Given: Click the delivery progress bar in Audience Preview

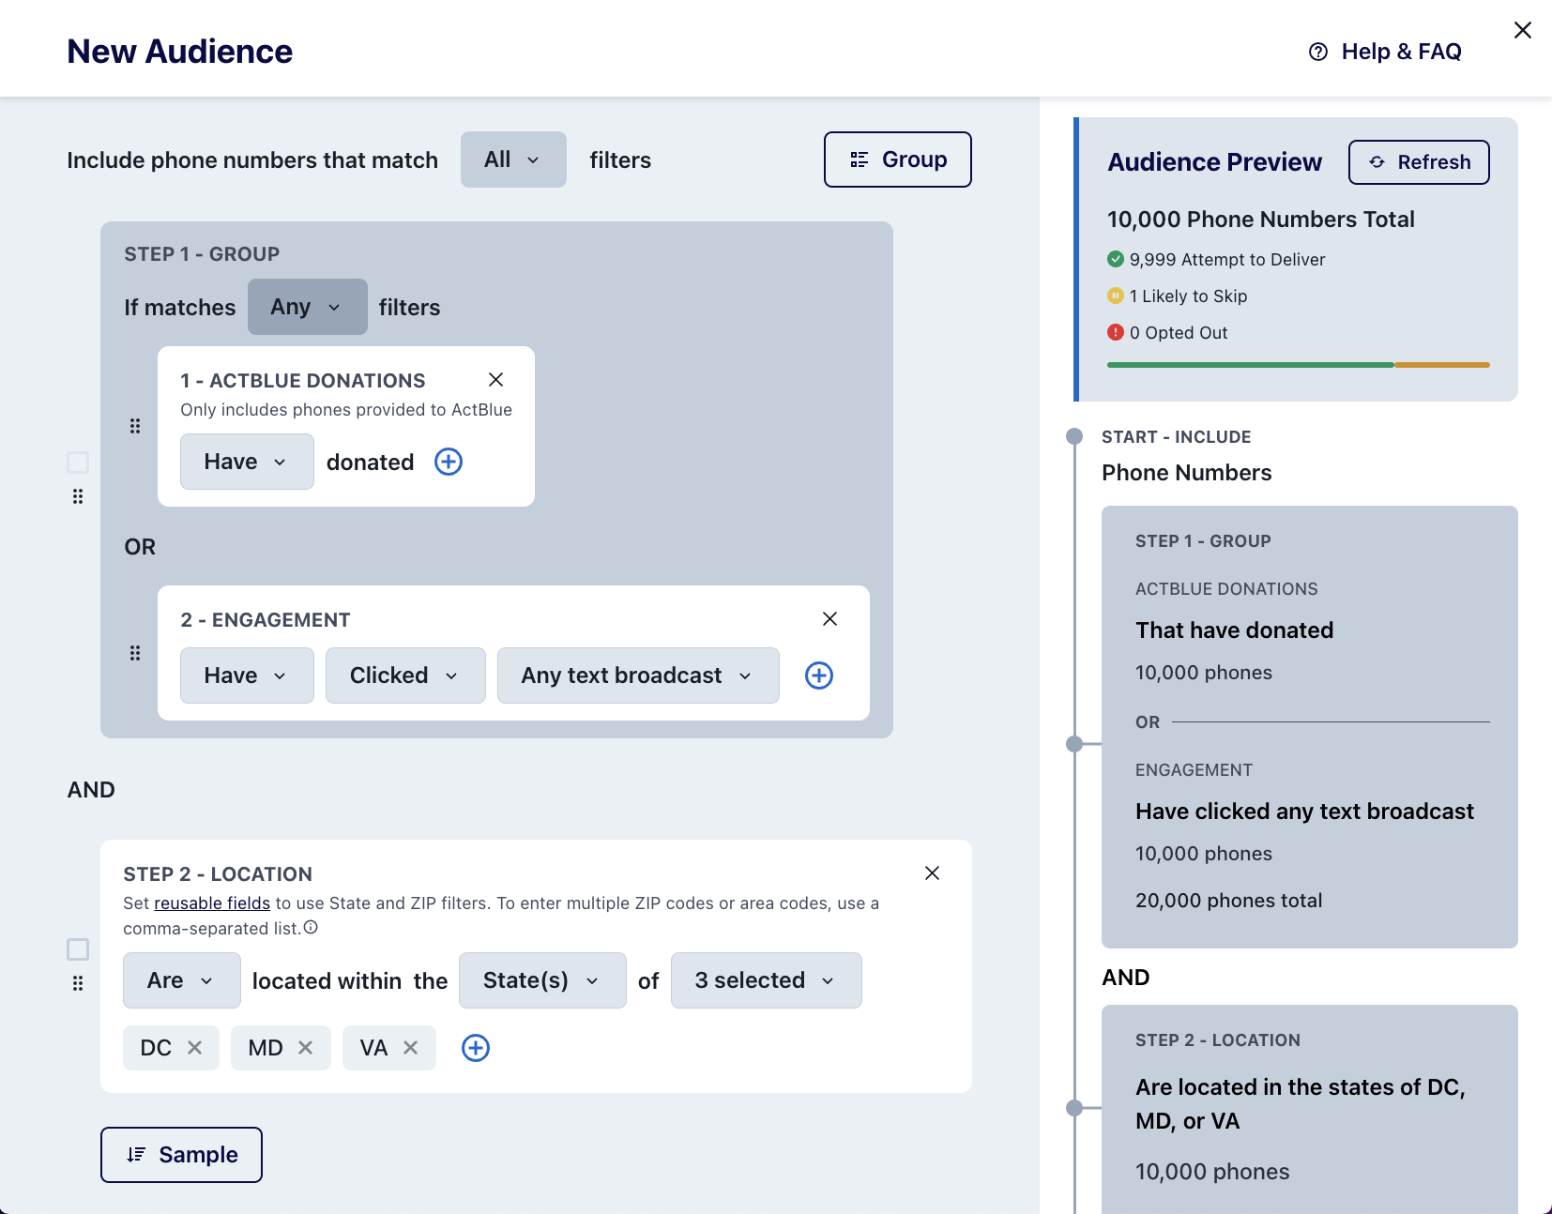Looking at the screenshot, I should [x=1297, y=365].
